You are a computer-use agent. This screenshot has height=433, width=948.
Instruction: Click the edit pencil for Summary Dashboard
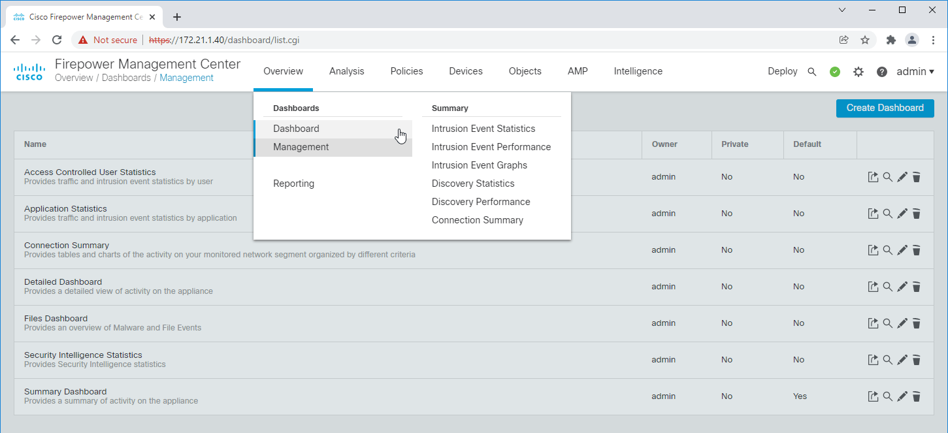point(902,396)
